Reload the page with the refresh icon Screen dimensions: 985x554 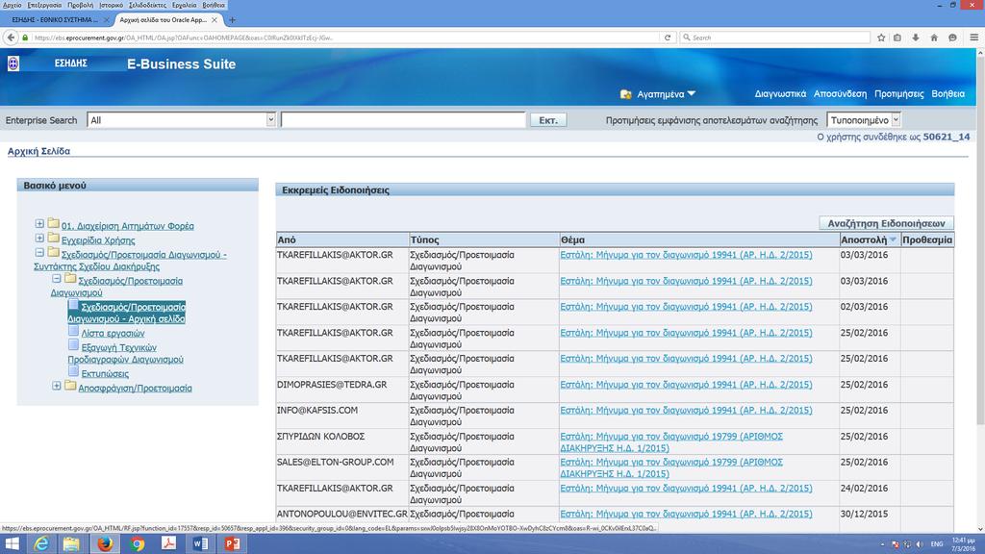668,38
